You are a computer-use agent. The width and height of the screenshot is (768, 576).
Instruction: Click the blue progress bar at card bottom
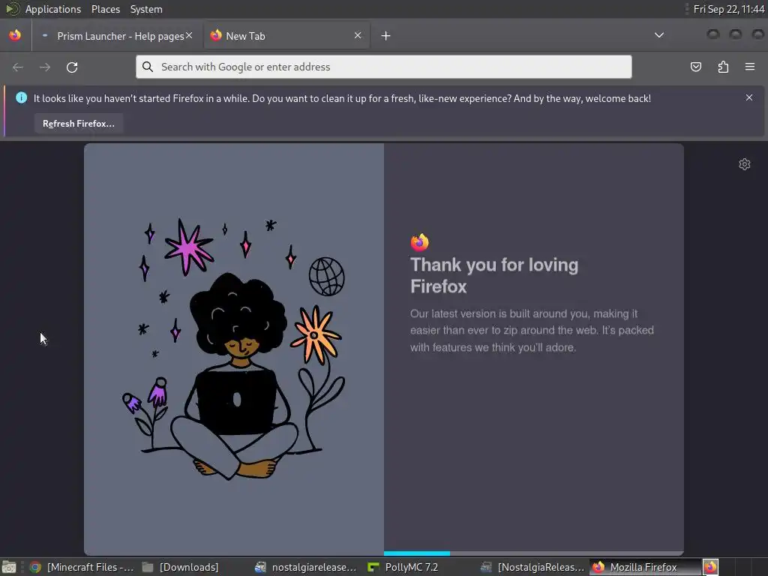[417, 553]
